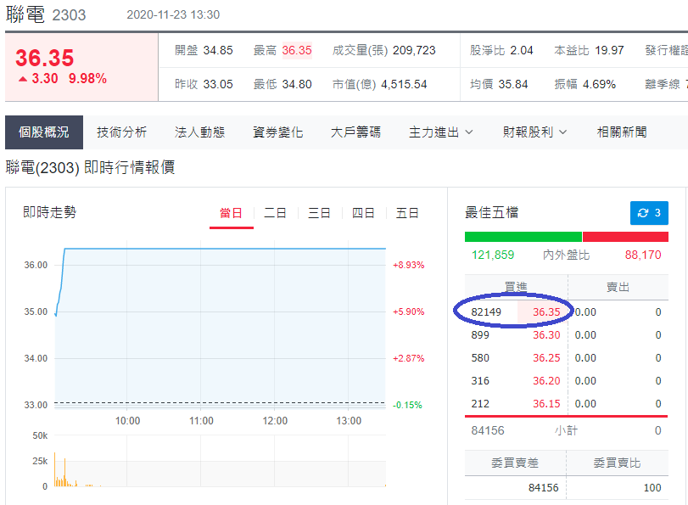Screen dimensions: 688x505
Task: Click the 昨收 value 33.05
Action: pos(218,84)
